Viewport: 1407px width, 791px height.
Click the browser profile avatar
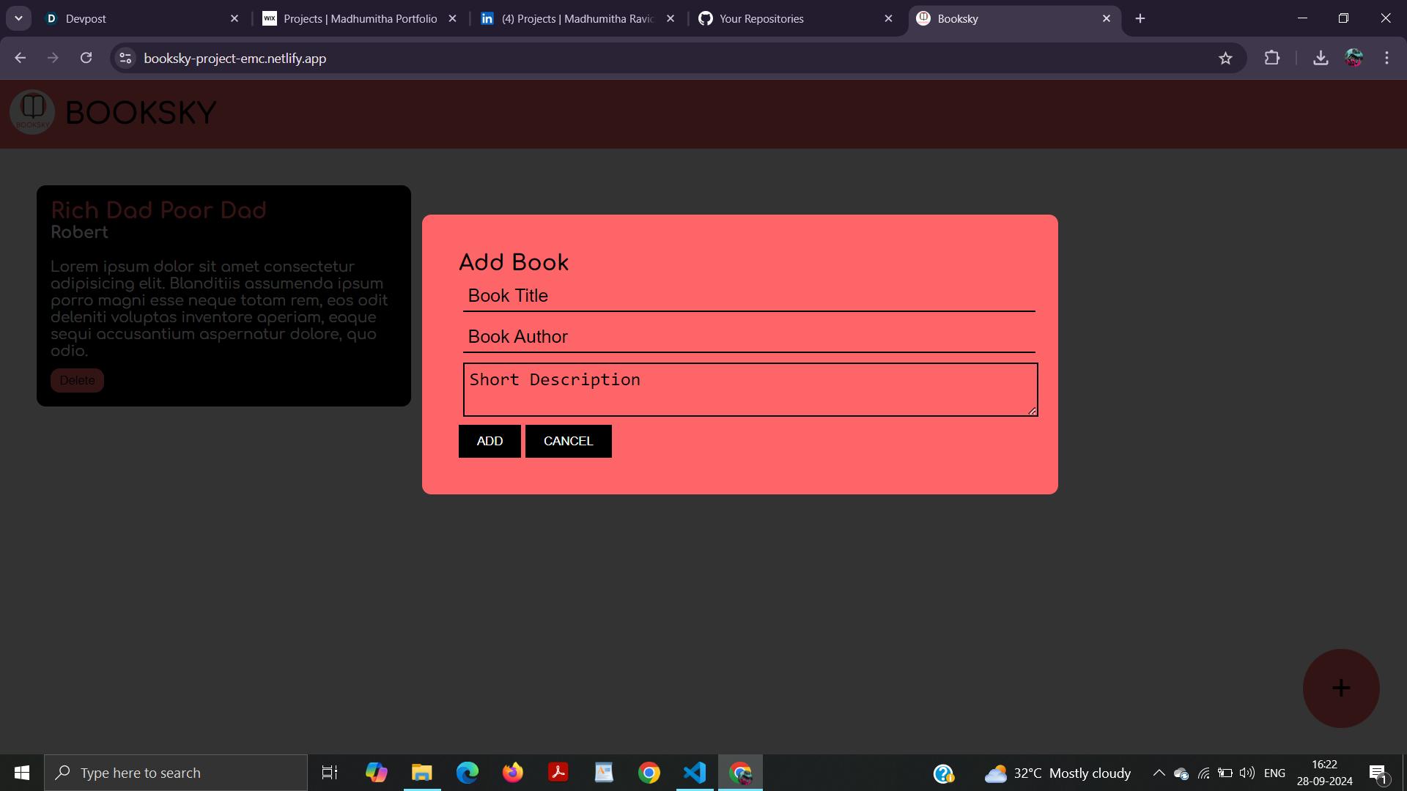[x=1355, y=58]
